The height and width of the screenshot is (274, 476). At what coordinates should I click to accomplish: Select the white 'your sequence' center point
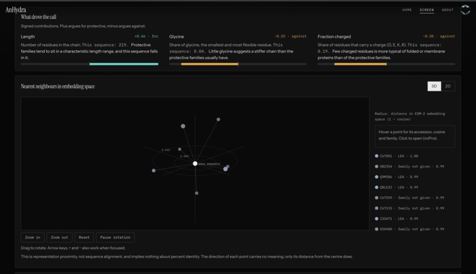tap(195, 163)
